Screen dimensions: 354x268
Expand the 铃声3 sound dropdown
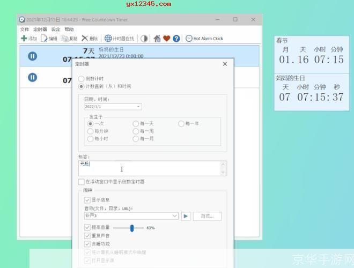(174, 216)
